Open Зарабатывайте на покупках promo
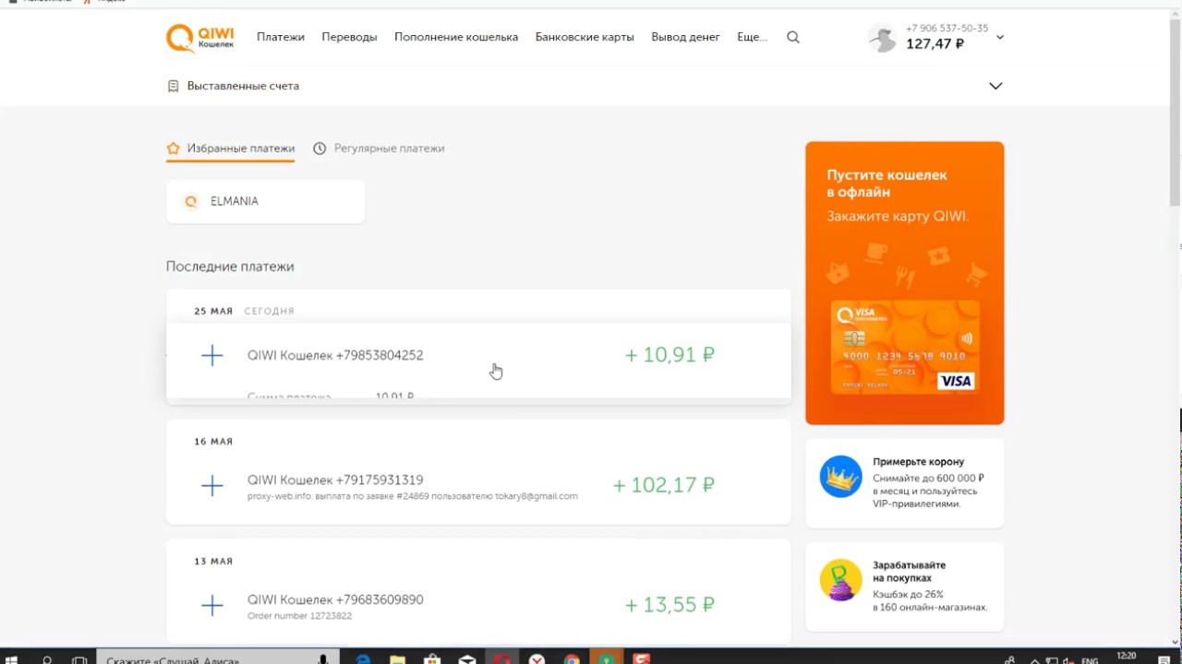The image size is (1182, 664). point(904,587)
